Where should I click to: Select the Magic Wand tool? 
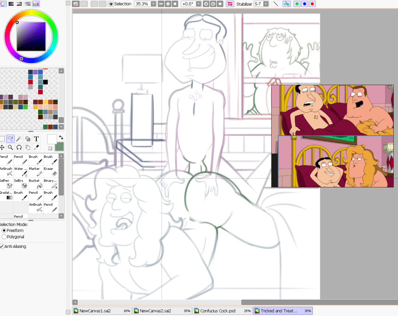click(x=19, y=139)
